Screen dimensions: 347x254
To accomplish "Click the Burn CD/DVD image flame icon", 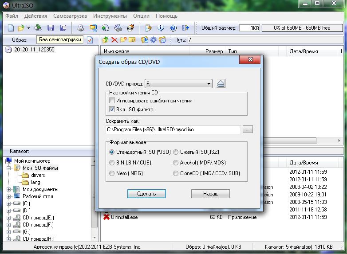I will pyautogui.click(x=130, y=28).
